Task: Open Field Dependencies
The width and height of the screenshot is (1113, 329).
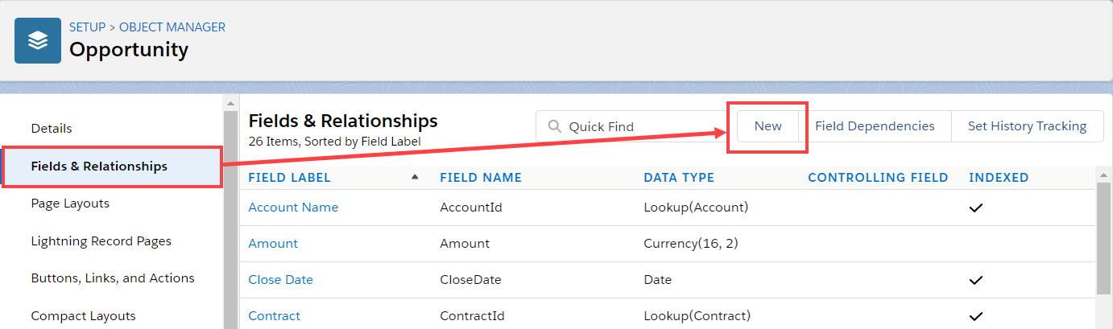Action: [x=875, y=126]
